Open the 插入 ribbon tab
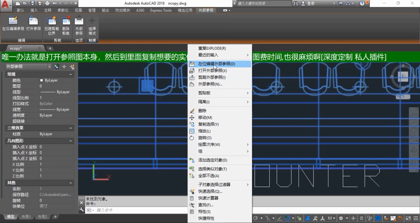 (x=34, y=10)
